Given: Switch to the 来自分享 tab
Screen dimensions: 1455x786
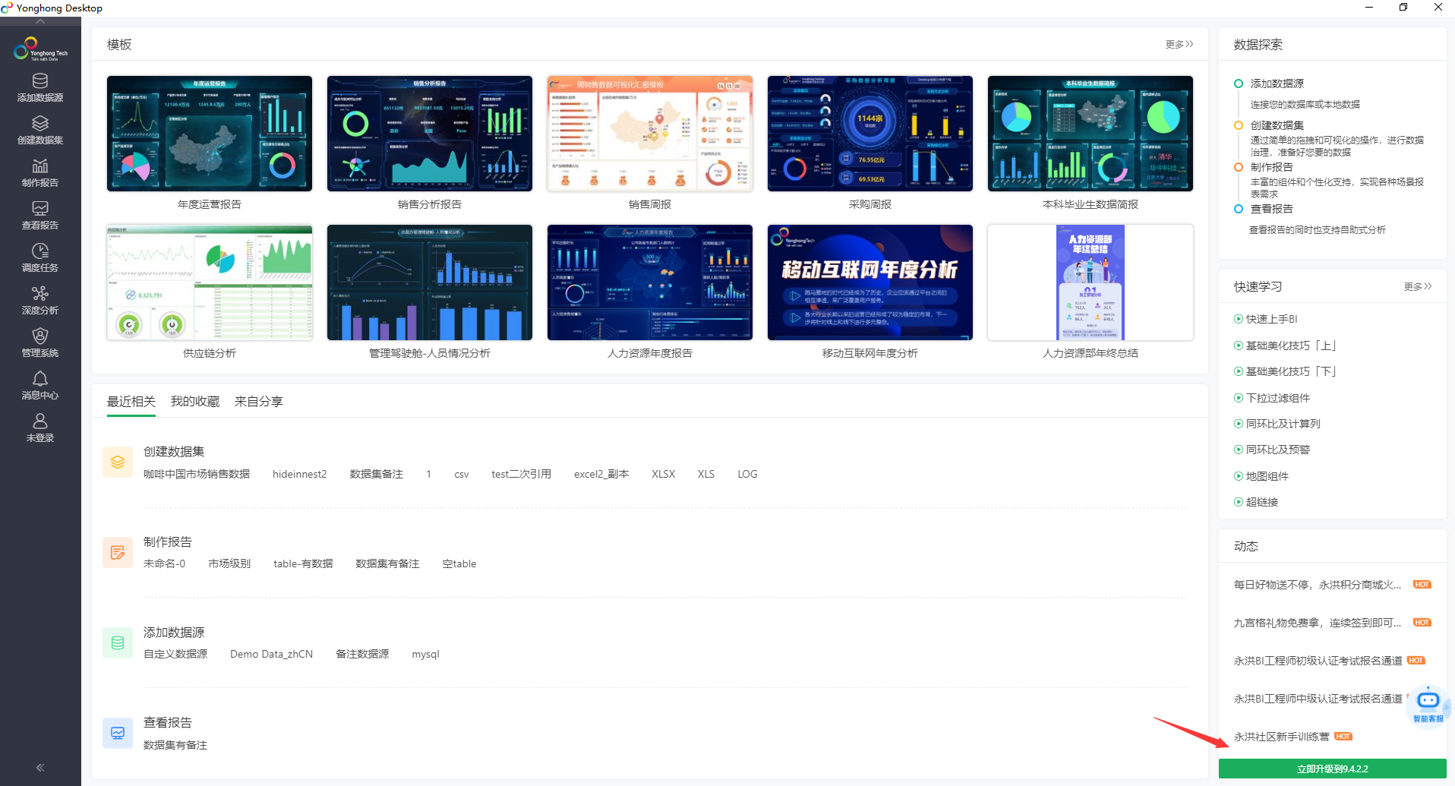Looking at the screenshot, I should [257, 401].
